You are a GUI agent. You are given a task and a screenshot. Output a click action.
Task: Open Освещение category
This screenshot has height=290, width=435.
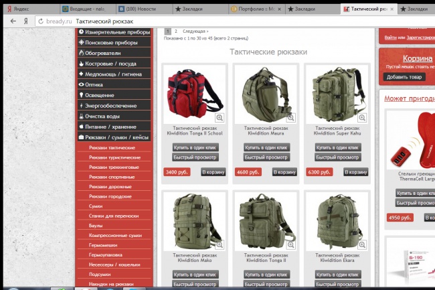click(114, 95)
